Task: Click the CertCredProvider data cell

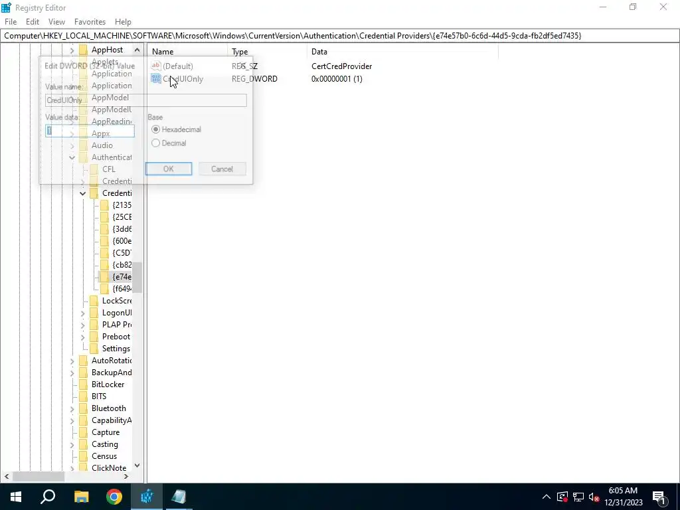Action: click(x=342, y=66)
